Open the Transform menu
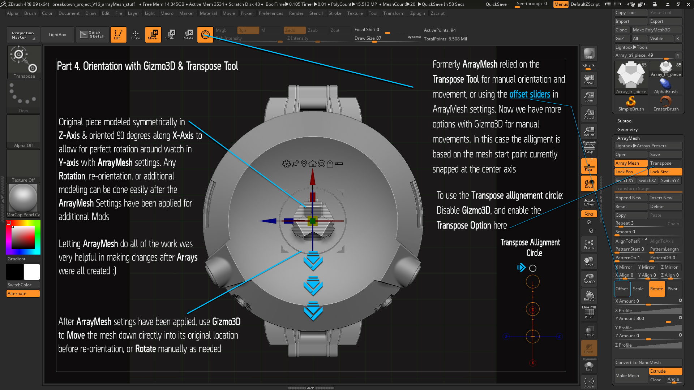This screenshot has width=694, height=390. coord(394,13)
